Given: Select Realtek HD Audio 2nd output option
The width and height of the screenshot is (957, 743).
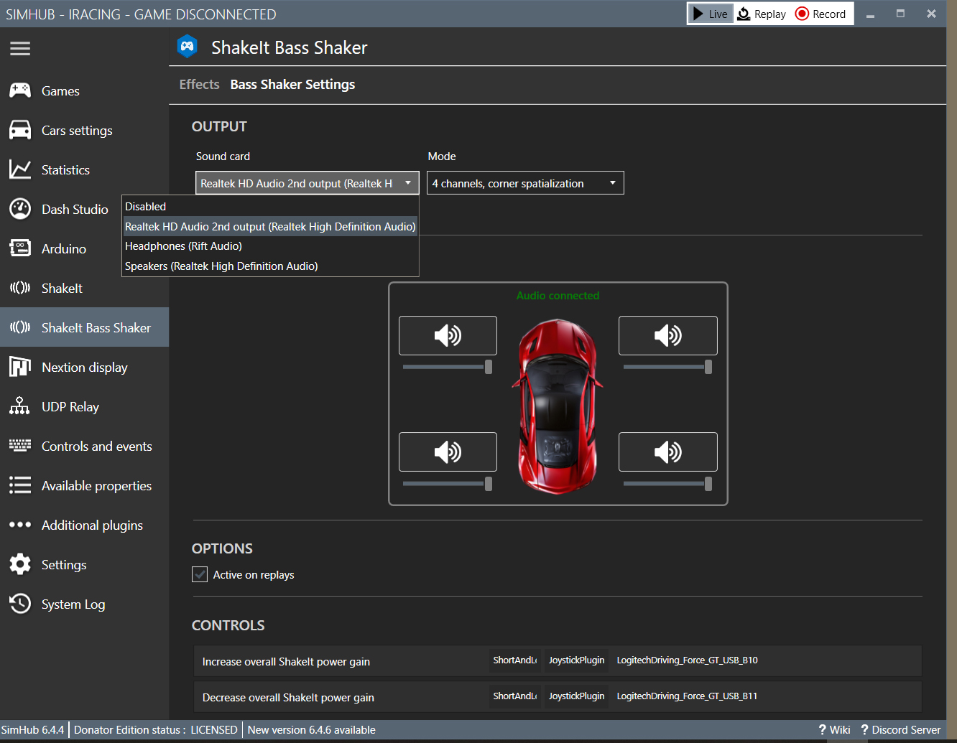Looking at the screenshot, I should pyautogui.click(x=270, y=226).
